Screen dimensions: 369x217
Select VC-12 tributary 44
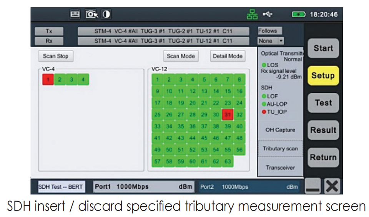pyautogui.click(x=193, y=138)
